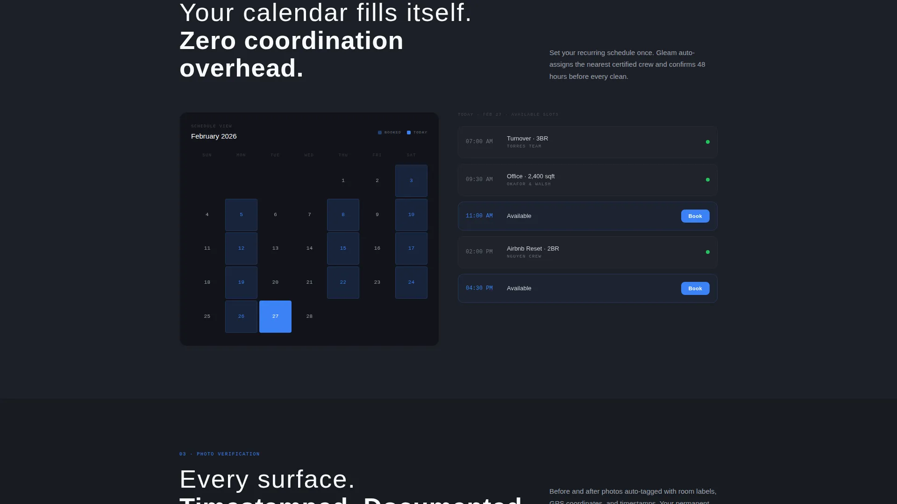
Task: Select today's date 27 on calendar
Action: pyautogui.click(x=275, y=316)
